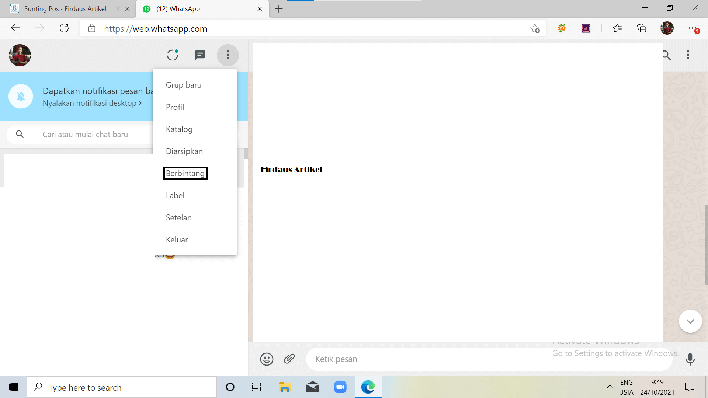
Task: Close the three-dot menu in sidebar header
Action: click(228, 55)
